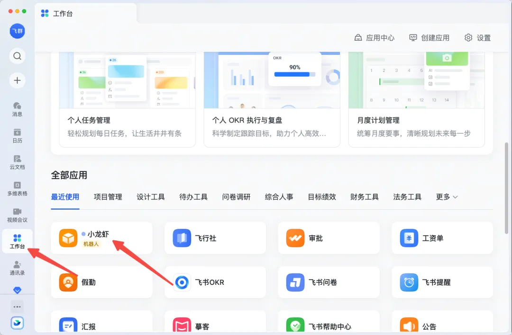
Task: Open 多维表格 in sidebar
Action: pos(18,188)
